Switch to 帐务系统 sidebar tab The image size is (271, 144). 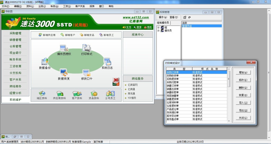[x=15, y=59]
